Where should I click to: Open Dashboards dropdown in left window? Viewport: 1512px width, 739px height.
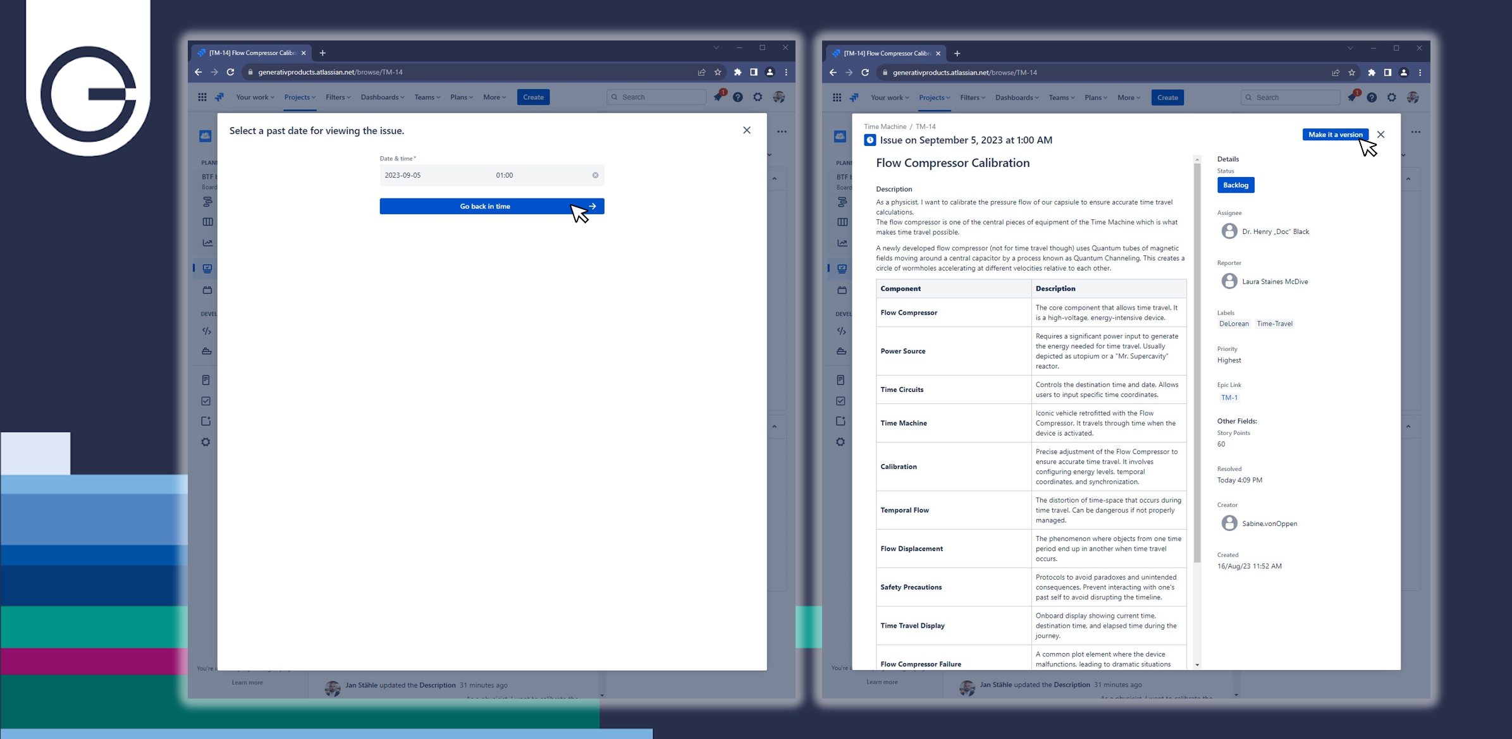[x=382, y=97]
